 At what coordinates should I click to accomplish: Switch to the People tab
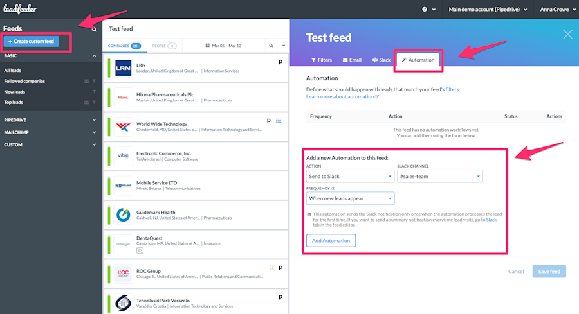point(164,46)
